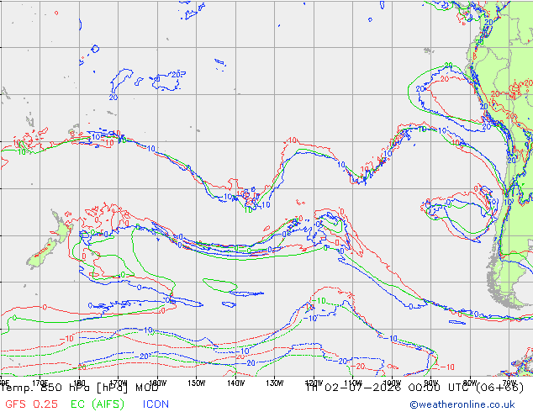The width and height of the screenshot is (533, 412).
Task: Click the Temp. 850 hPa map title
Action: pos(80,388)
